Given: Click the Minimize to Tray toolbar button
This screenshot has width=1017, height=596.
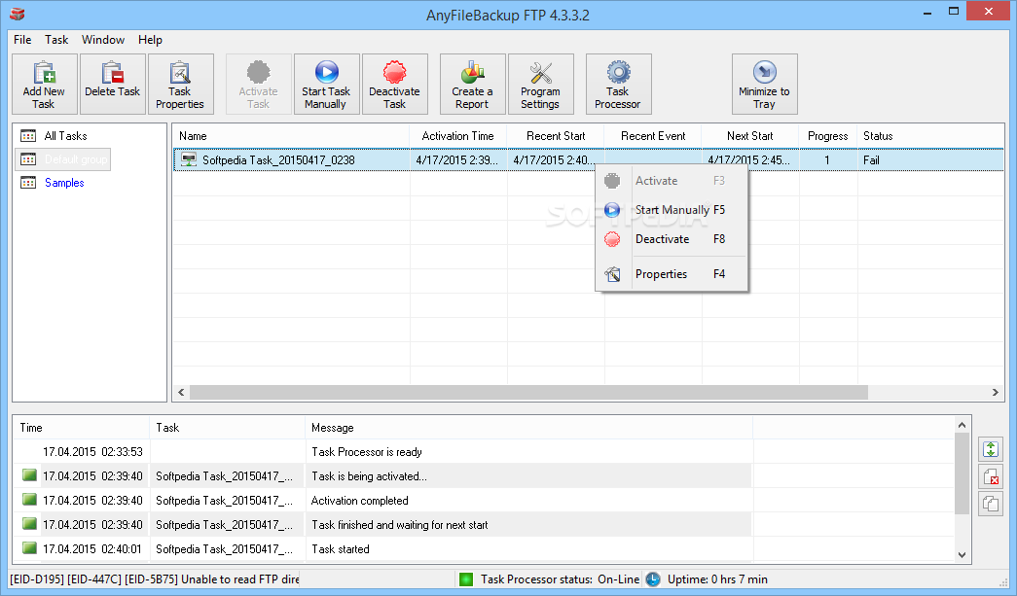Looking at the screenshot, I should pyautogui.click(x=764, y=85).
